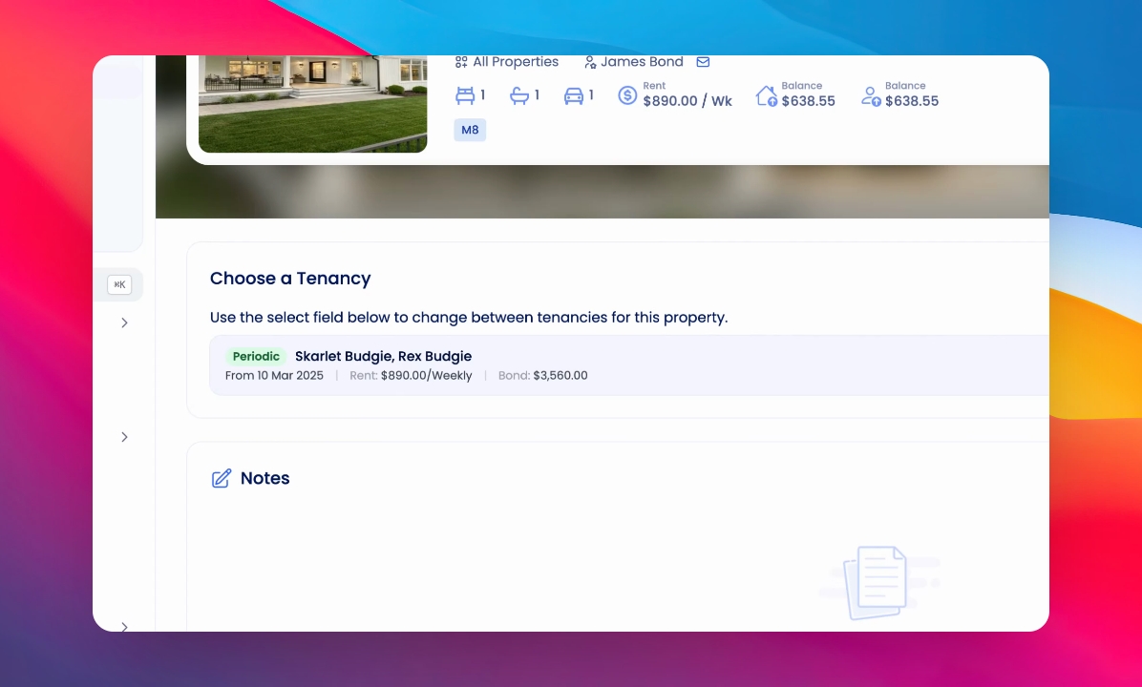This screenshot has width=1142, height=687.
Task: Click the property house photo thumbnail
Action: click(312, 104)
